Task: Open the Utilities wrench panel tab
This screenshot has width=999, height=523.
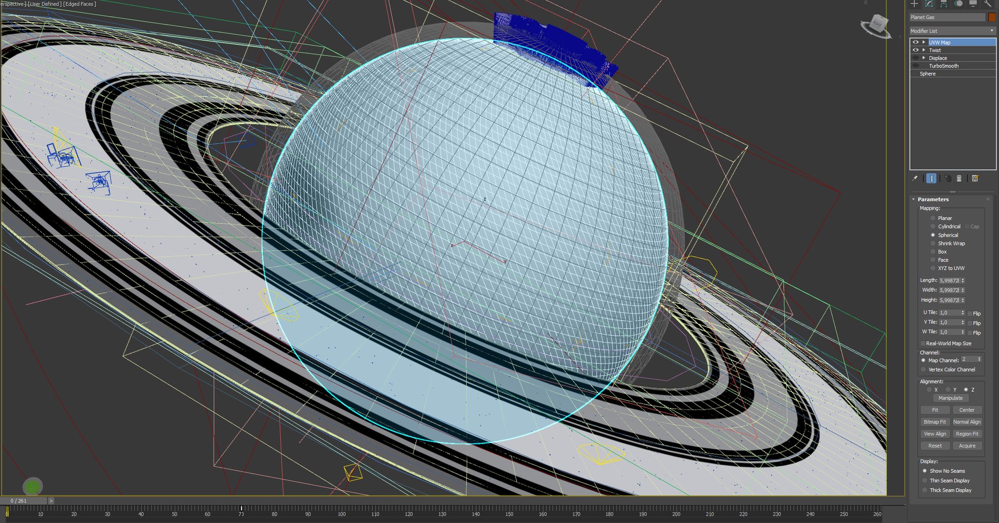Action: [x=987, y=4]
